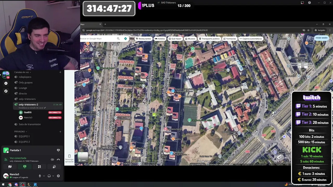Viewport: 333px width, 187px height.
Task: Open OBS from the taskbar
Action: [x=22, y=185]
